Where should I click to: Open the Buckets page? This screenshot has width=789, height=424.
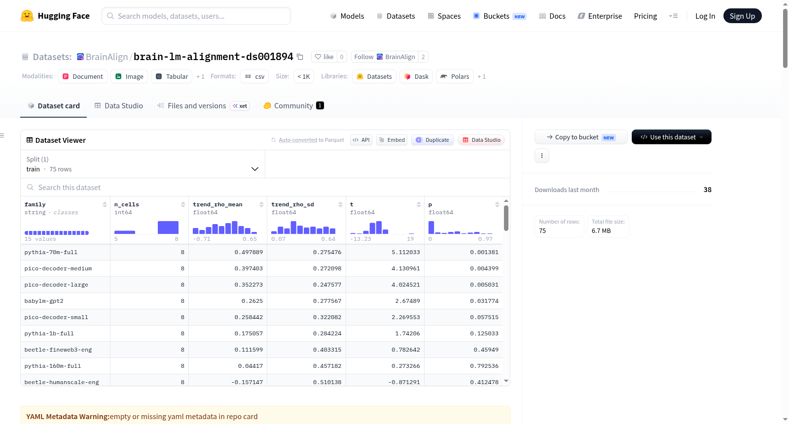(x=500, y=16)
